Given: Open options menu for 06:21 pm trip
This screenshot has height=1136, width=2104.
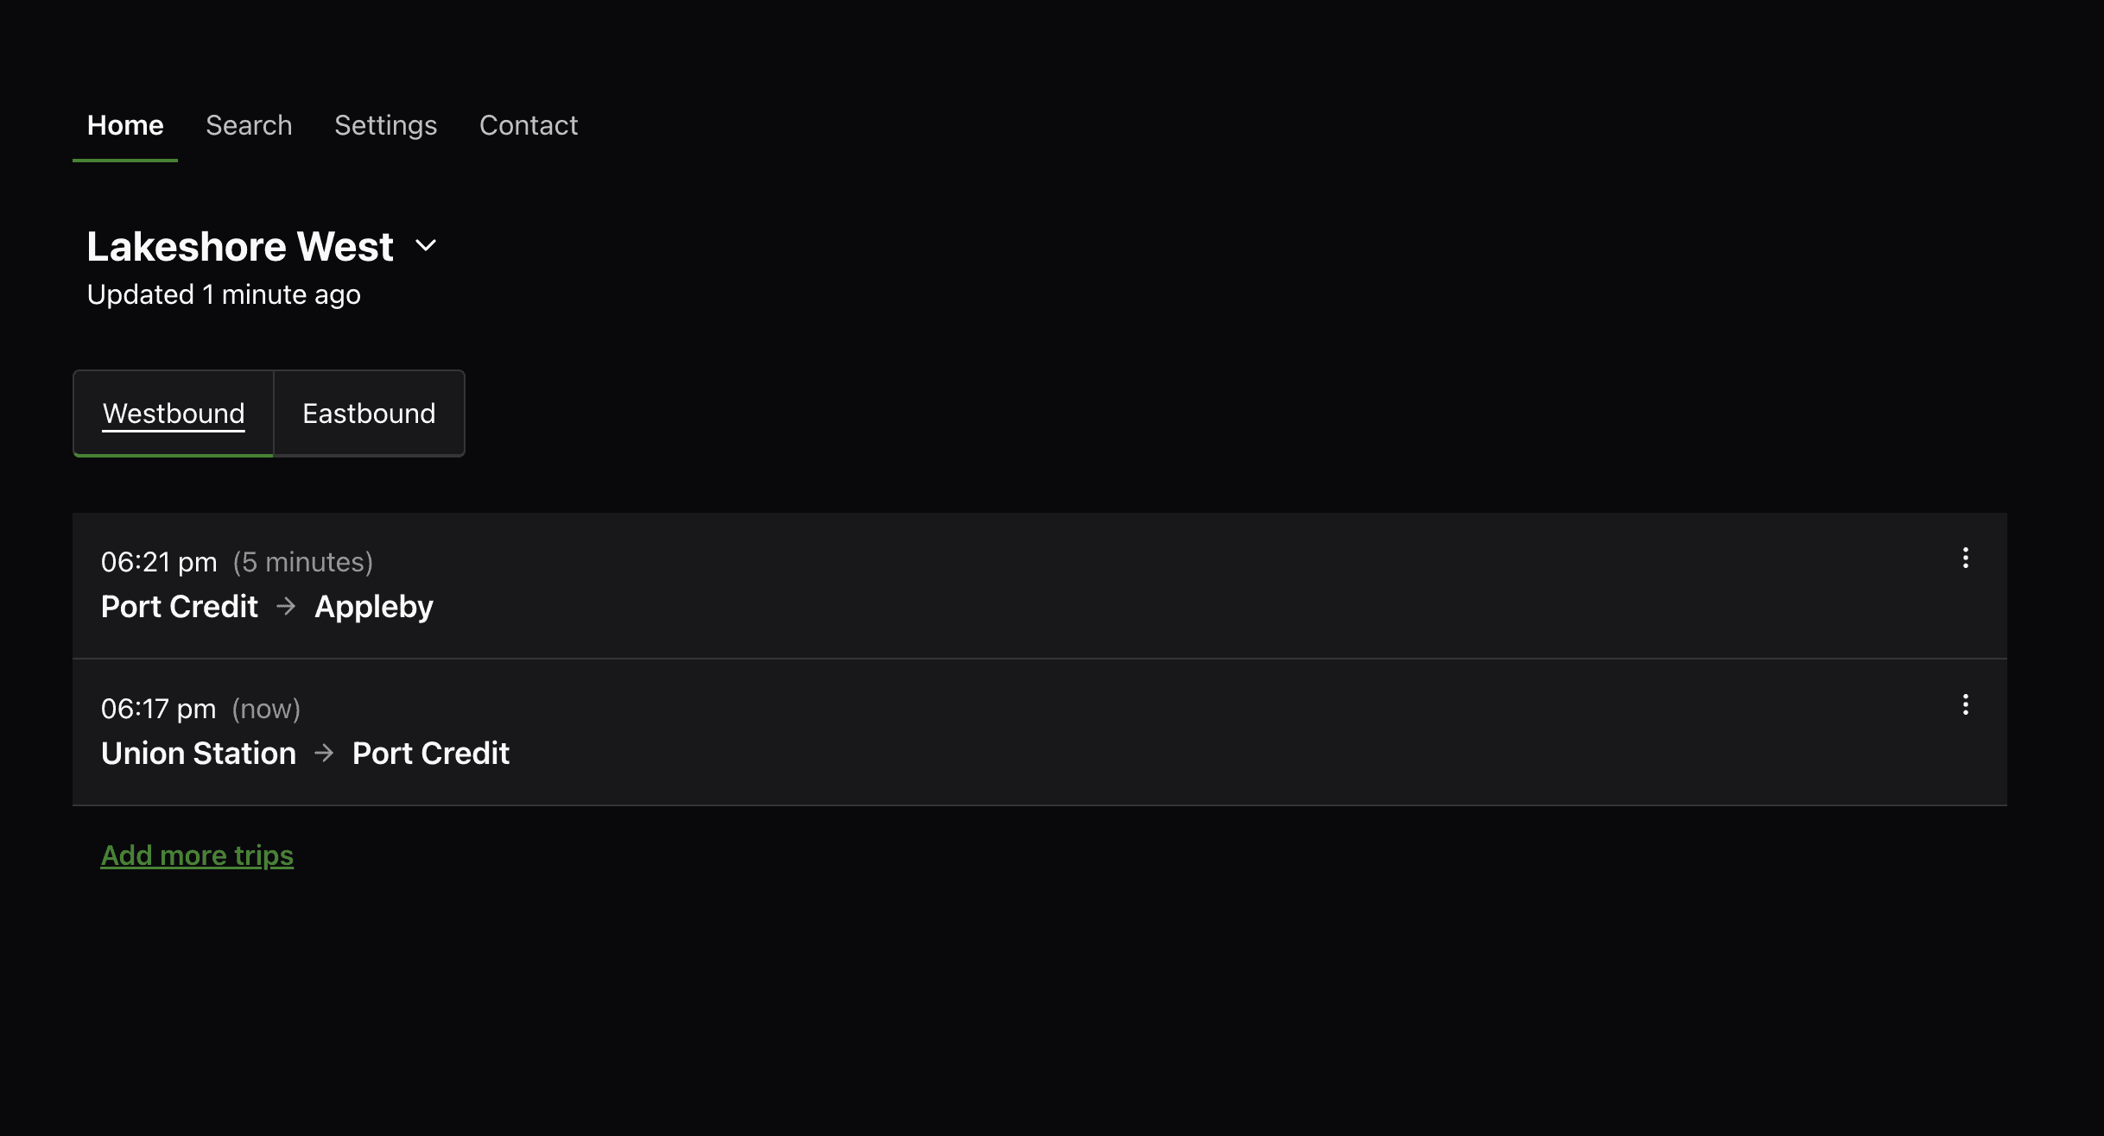Looking at the screenshot, I should (x=1965, y=559).
